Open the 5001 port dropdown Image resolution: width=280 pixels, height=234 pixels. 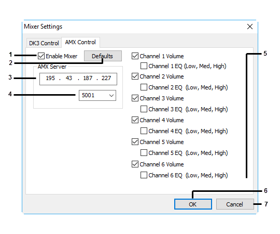pyautogui.click(x=97, y=96)
